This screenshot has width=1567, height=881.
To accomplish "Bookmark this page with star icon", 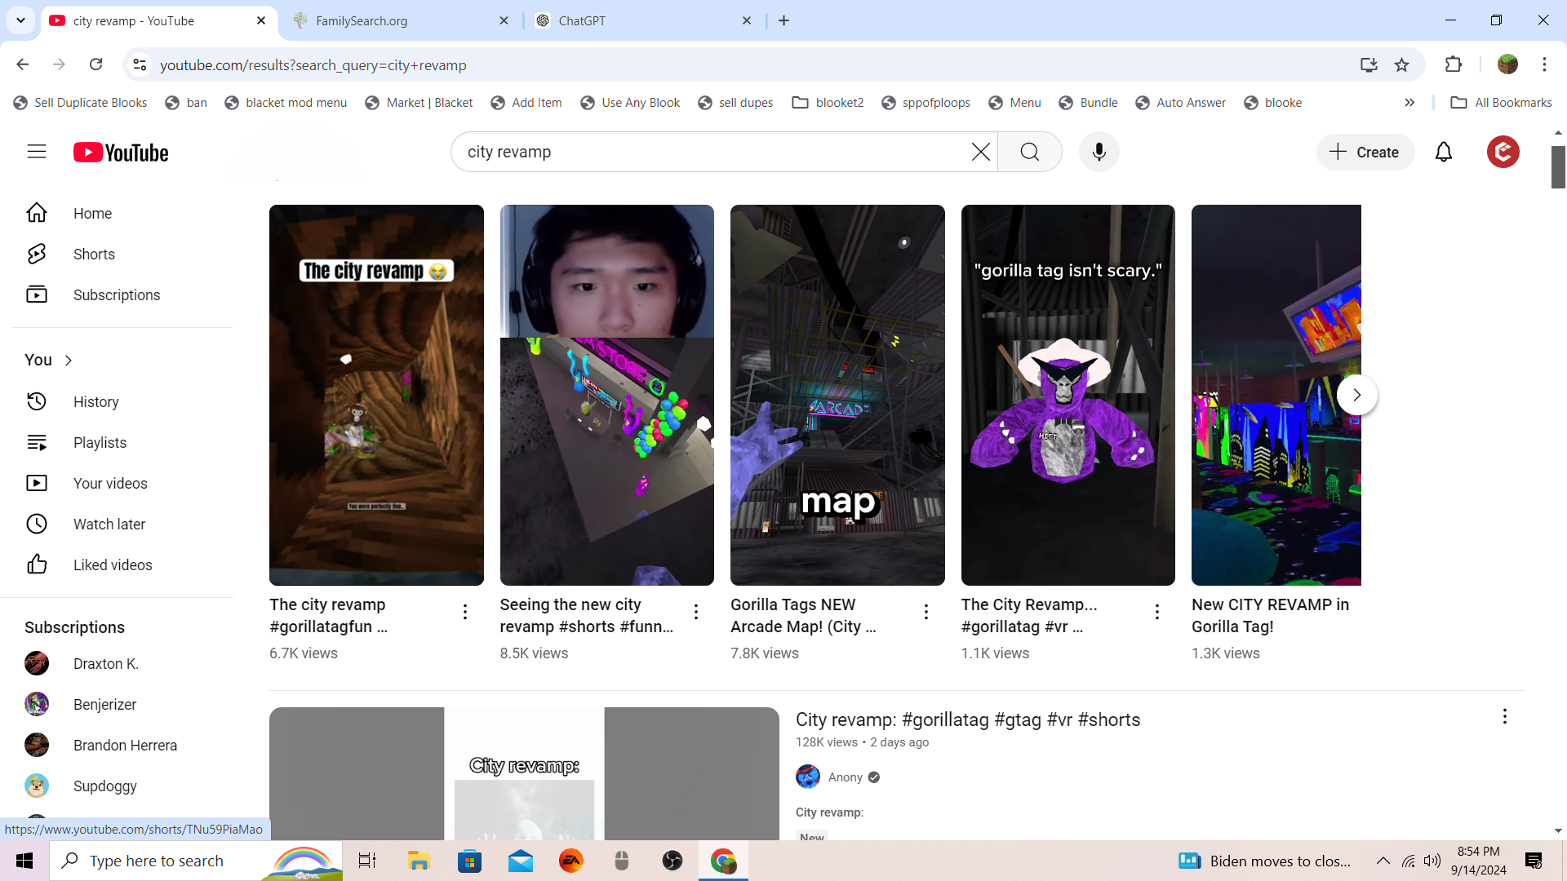I will pyautogui.click(x=1401, y=64).
